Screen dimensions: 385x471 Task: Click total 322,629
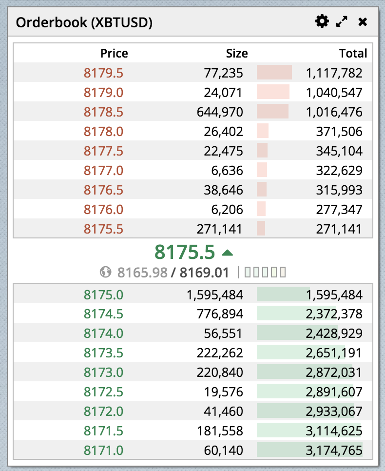pos(339,171)
